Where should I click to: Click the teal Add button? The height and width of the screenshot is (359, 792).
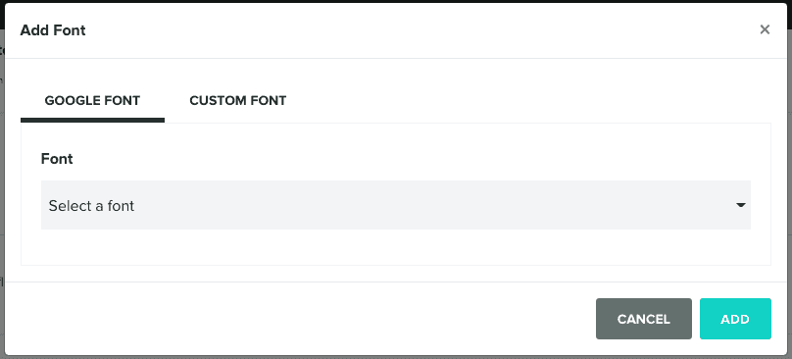(x=735, y=319)
